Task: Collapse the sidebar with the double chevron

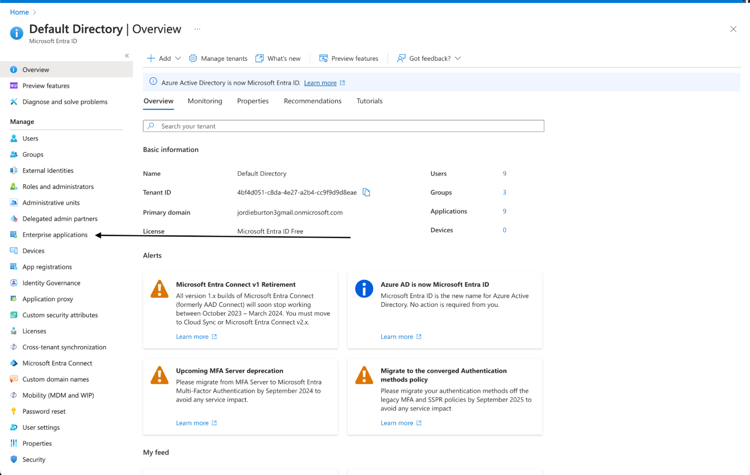Action: pyautogui.click(x=127, y=56)
